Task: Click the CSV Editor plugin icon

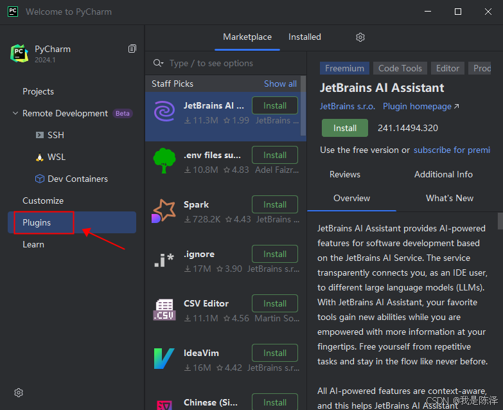Action: tap(164, 310)
